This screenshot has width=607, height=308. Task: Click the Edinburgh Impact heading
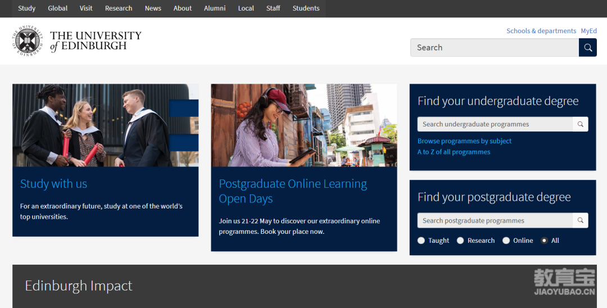point(79,286)
